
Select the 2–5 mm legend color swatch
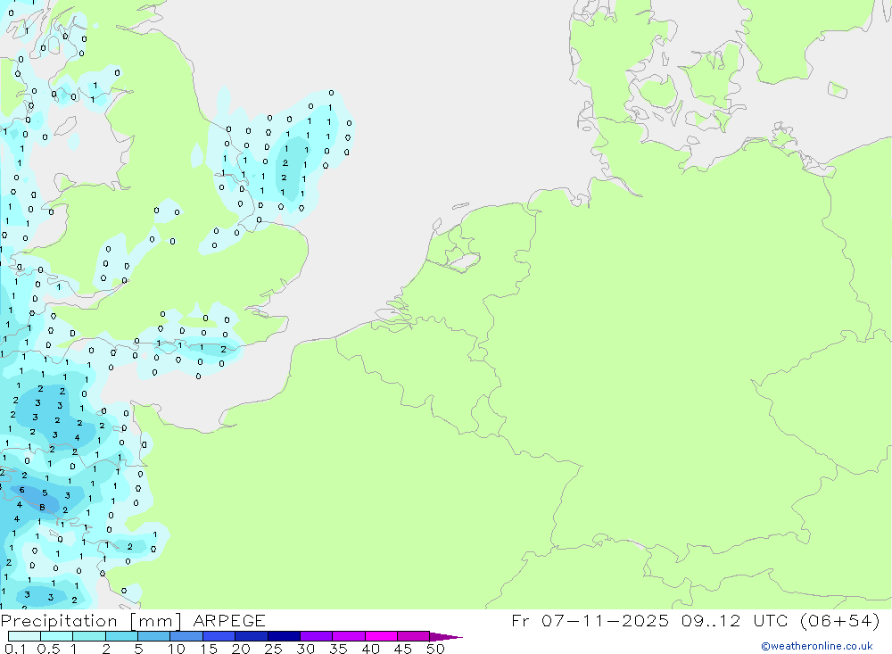click(121, 636)
